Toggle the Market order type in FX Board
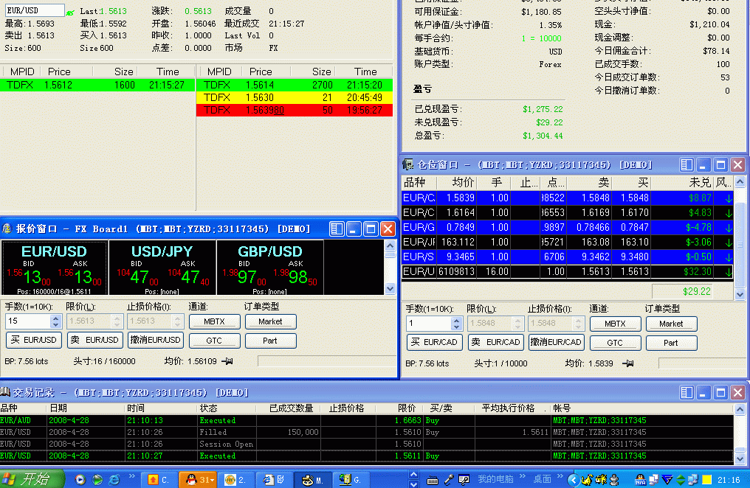This screenshot has height=488, width=750. (x=270, y=321)
